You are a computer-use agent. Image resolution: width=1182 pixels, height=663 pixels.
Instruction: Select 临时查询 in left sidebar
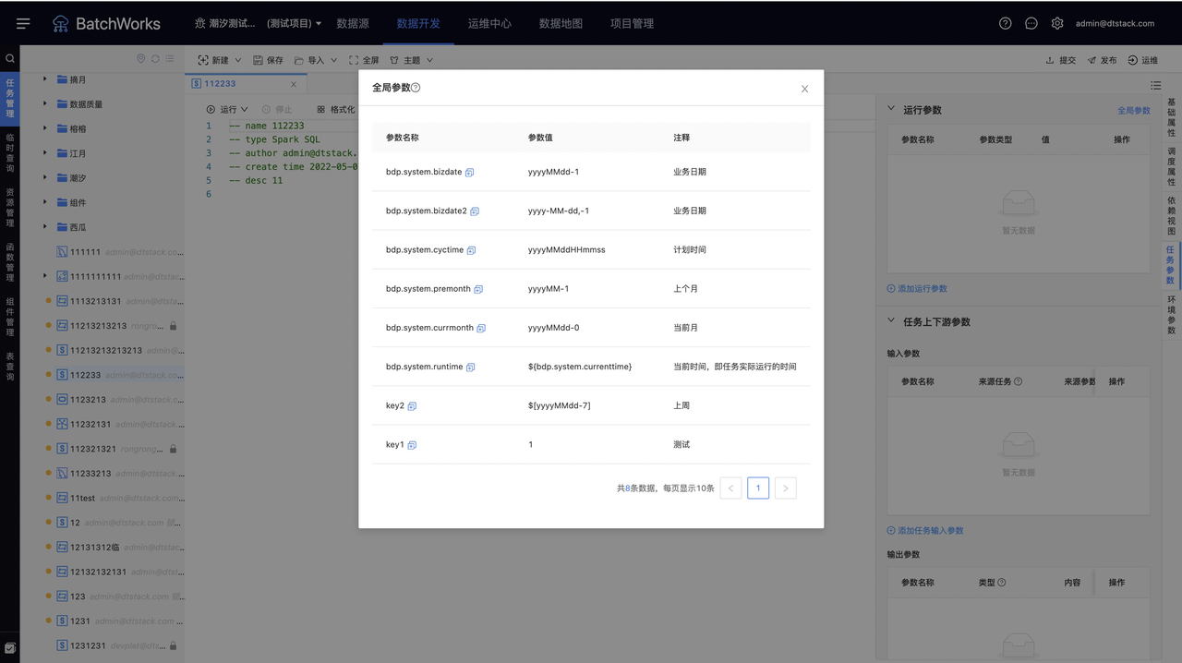(x=10, y=153)
